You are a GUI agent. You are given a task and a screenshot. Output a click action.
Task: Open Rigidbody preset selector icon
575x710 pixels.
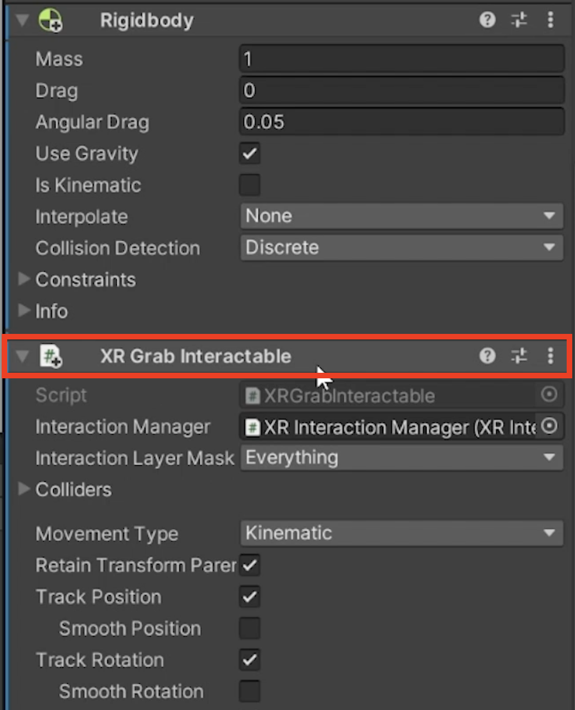point(519,20)
